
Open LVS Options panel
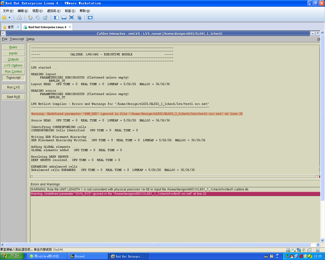coord(13,66)
